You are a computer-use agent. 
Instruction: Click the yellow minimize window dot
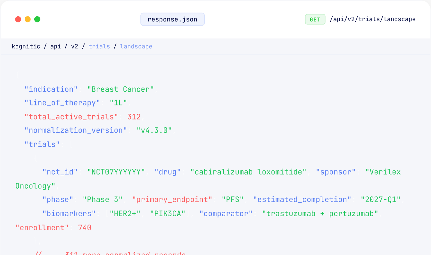28,19
